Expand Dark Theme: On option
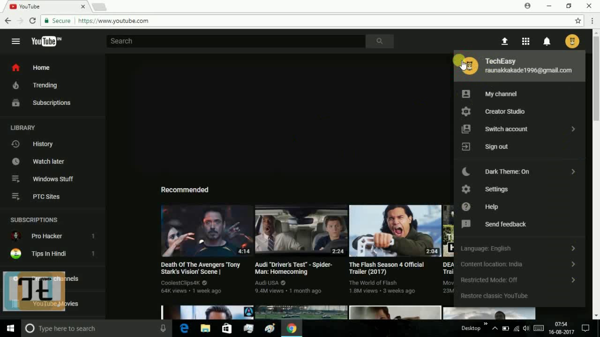600x337 pixels. [519, 172]
